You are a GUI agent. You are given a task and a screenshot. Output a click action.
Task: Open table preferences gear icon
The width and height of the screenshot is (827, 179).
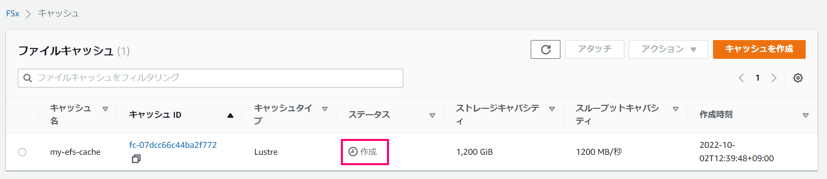[798, 78]
